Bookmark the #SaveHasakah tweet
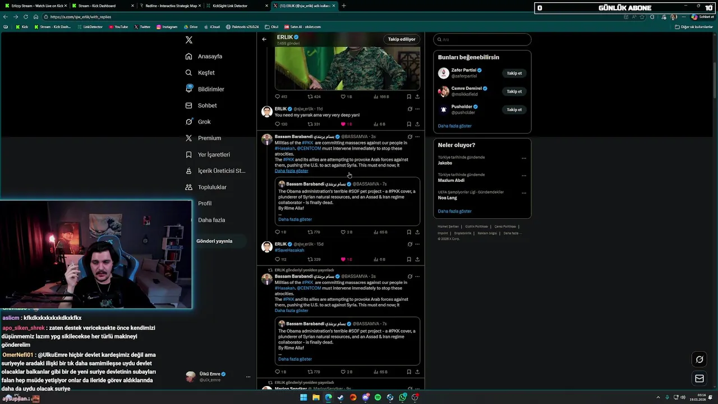Screen dimensions: 718x404 409,259
